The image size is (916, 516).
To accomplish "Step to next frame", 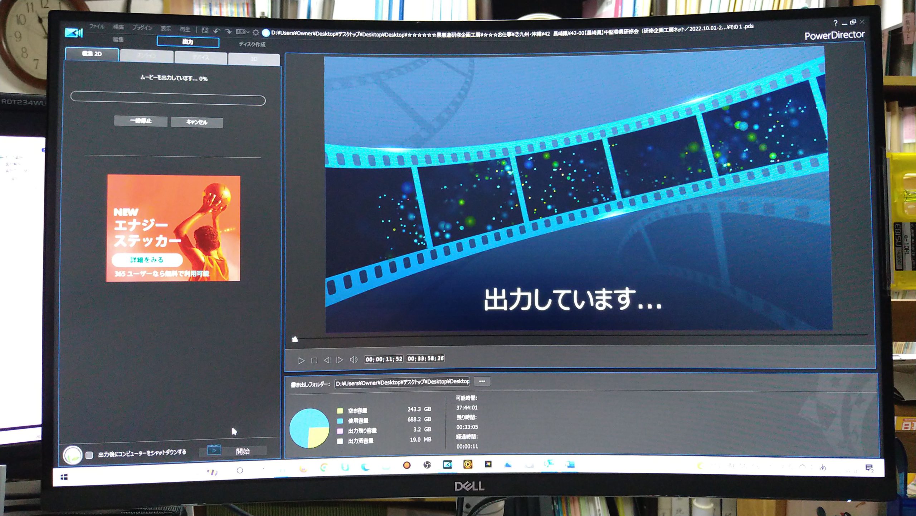I will coord(340,360).
